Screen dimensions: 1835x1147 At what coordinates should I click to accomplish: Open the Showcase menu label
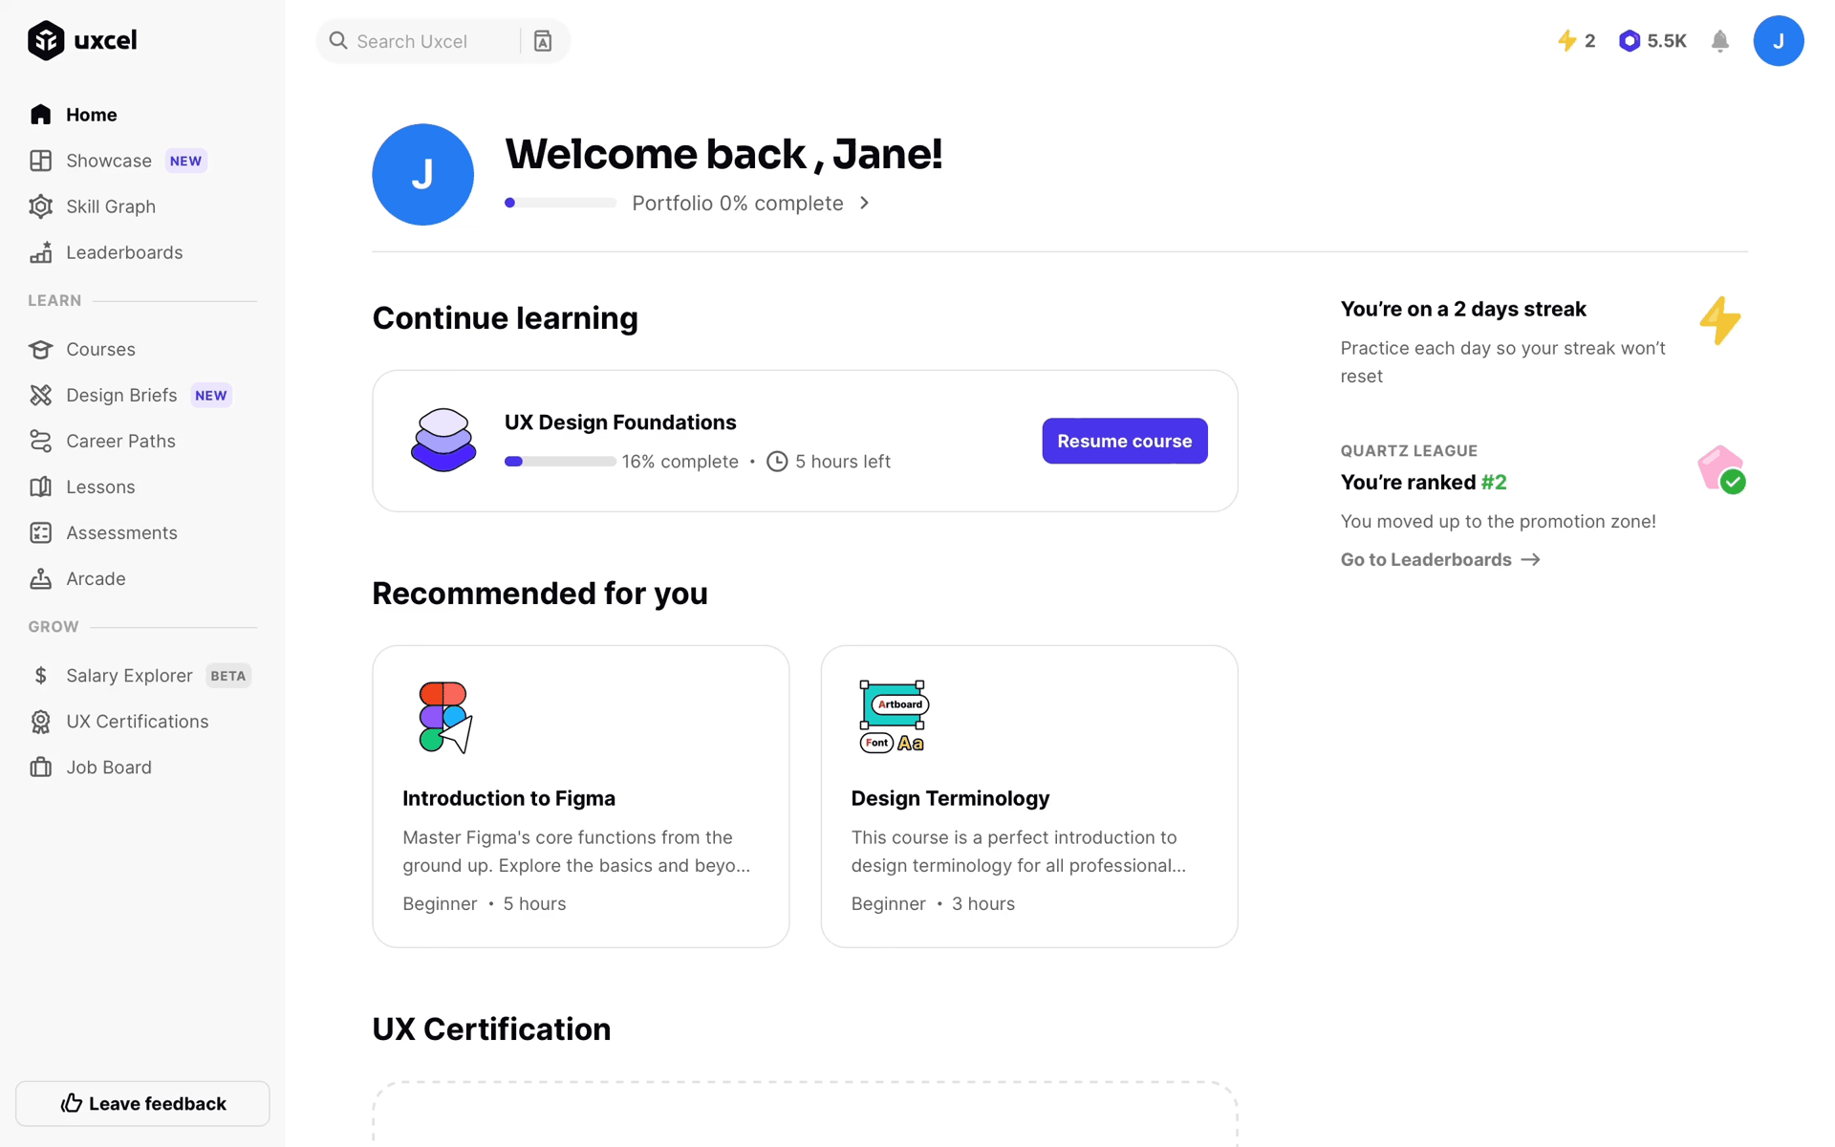point(109,161)
